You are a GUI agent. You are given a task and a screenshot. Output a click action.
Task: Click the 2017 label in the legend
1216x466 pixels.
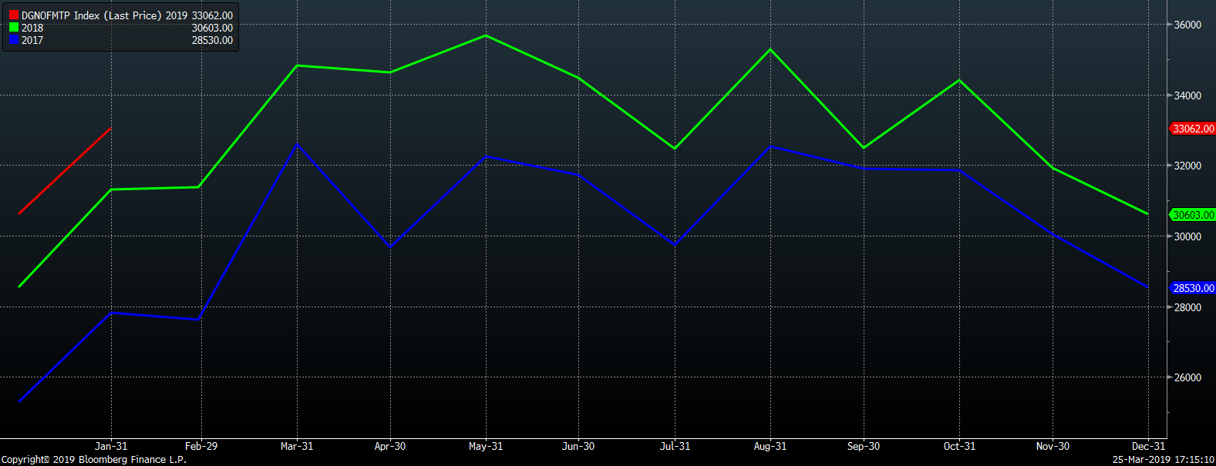click(32, 40)
